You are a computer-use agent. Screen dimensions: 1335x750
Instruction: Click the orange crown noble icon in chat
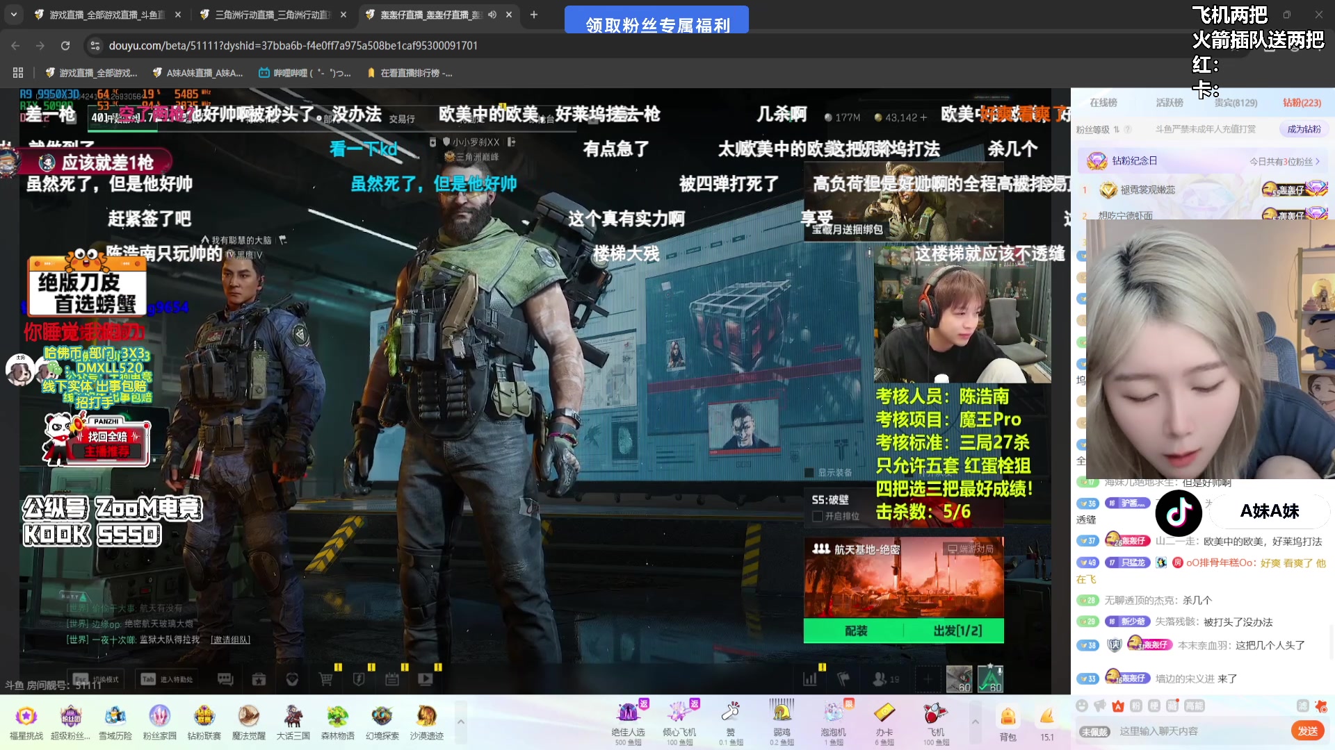(1117, 706)
